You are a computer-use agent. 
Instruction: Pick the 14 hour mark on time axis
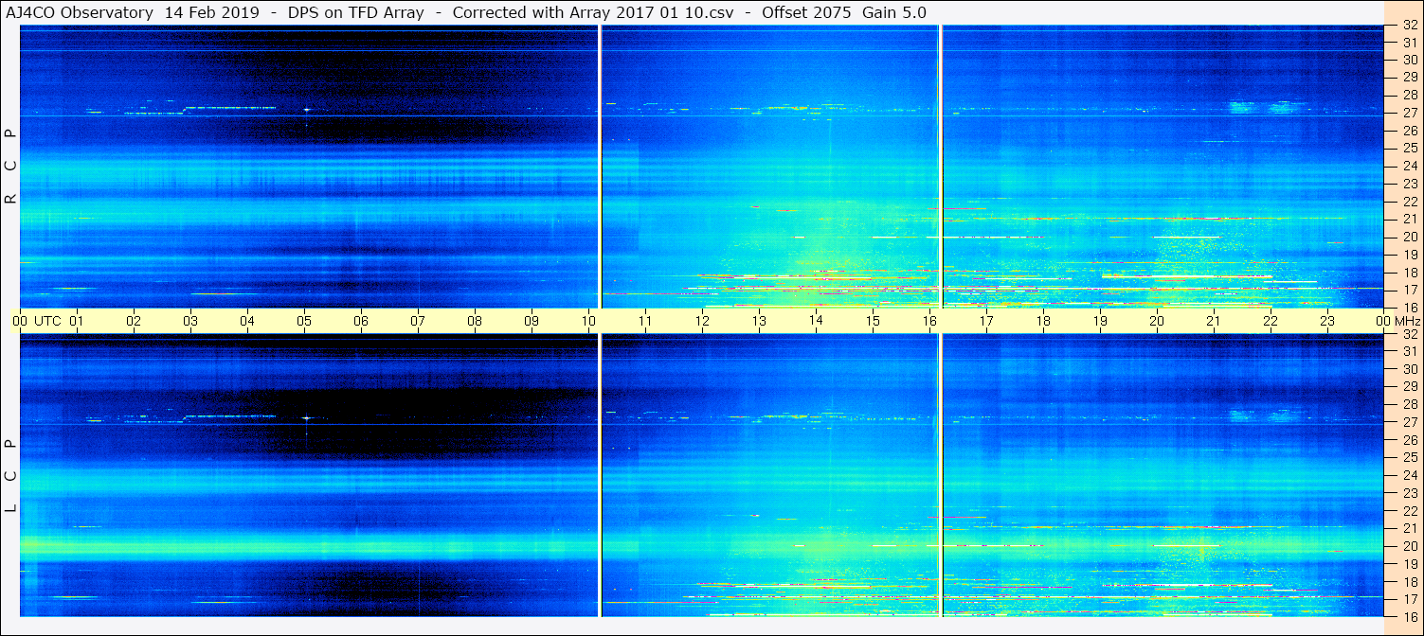[x=816, y=321]
